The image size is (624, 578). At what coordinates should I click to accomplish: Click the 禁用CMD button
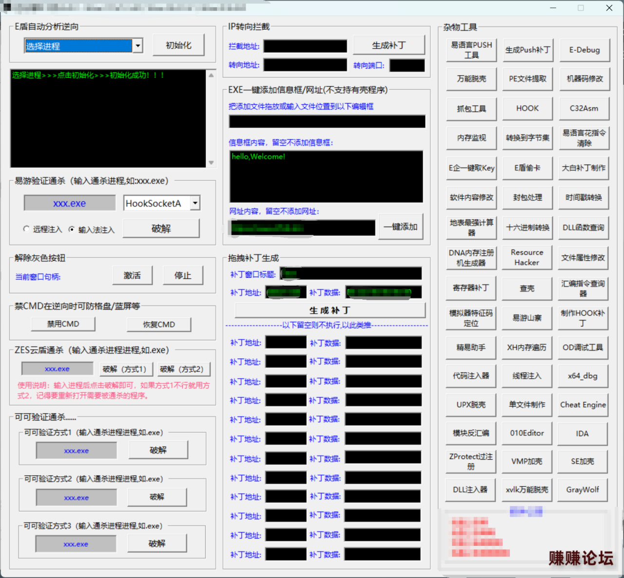(x=63, y=324)
